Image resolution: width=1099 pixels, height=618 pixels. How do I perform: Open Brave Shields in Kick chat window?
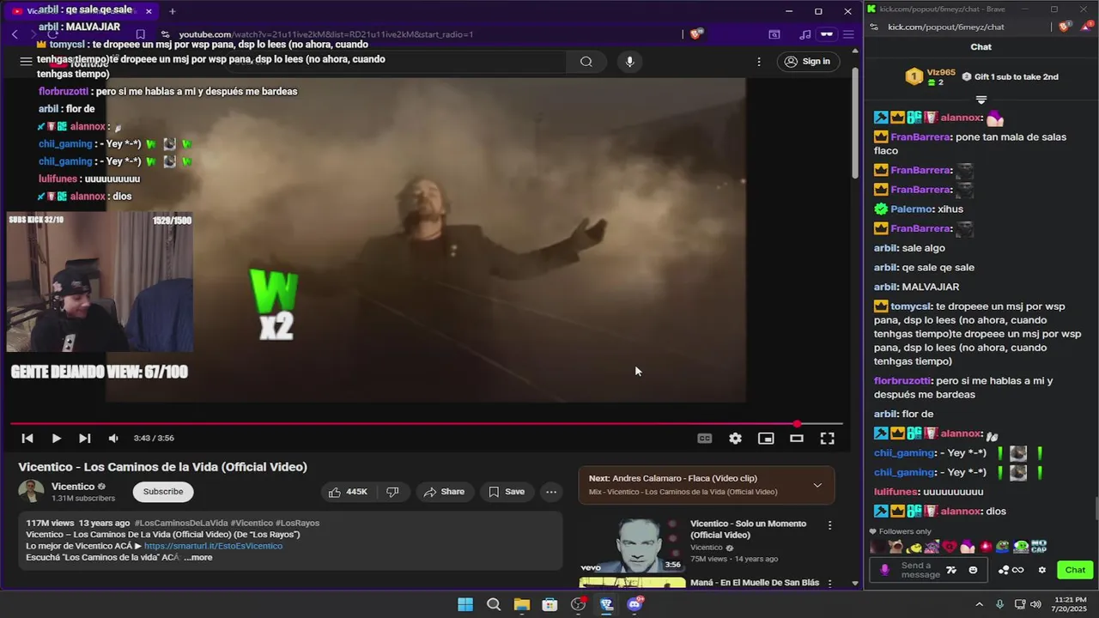(1066, 27)
